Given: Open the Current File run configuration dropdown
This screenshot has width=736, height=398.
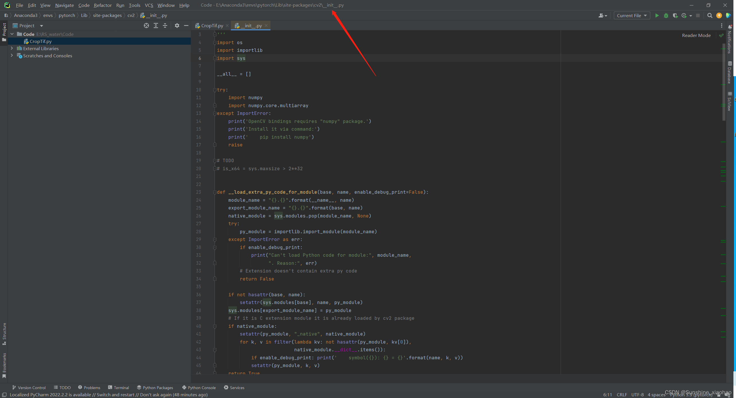Looking at the screenshot, I should click(632, 15).
